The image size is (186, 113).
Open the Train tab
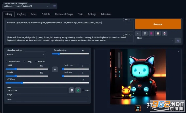tap(81, 14)
